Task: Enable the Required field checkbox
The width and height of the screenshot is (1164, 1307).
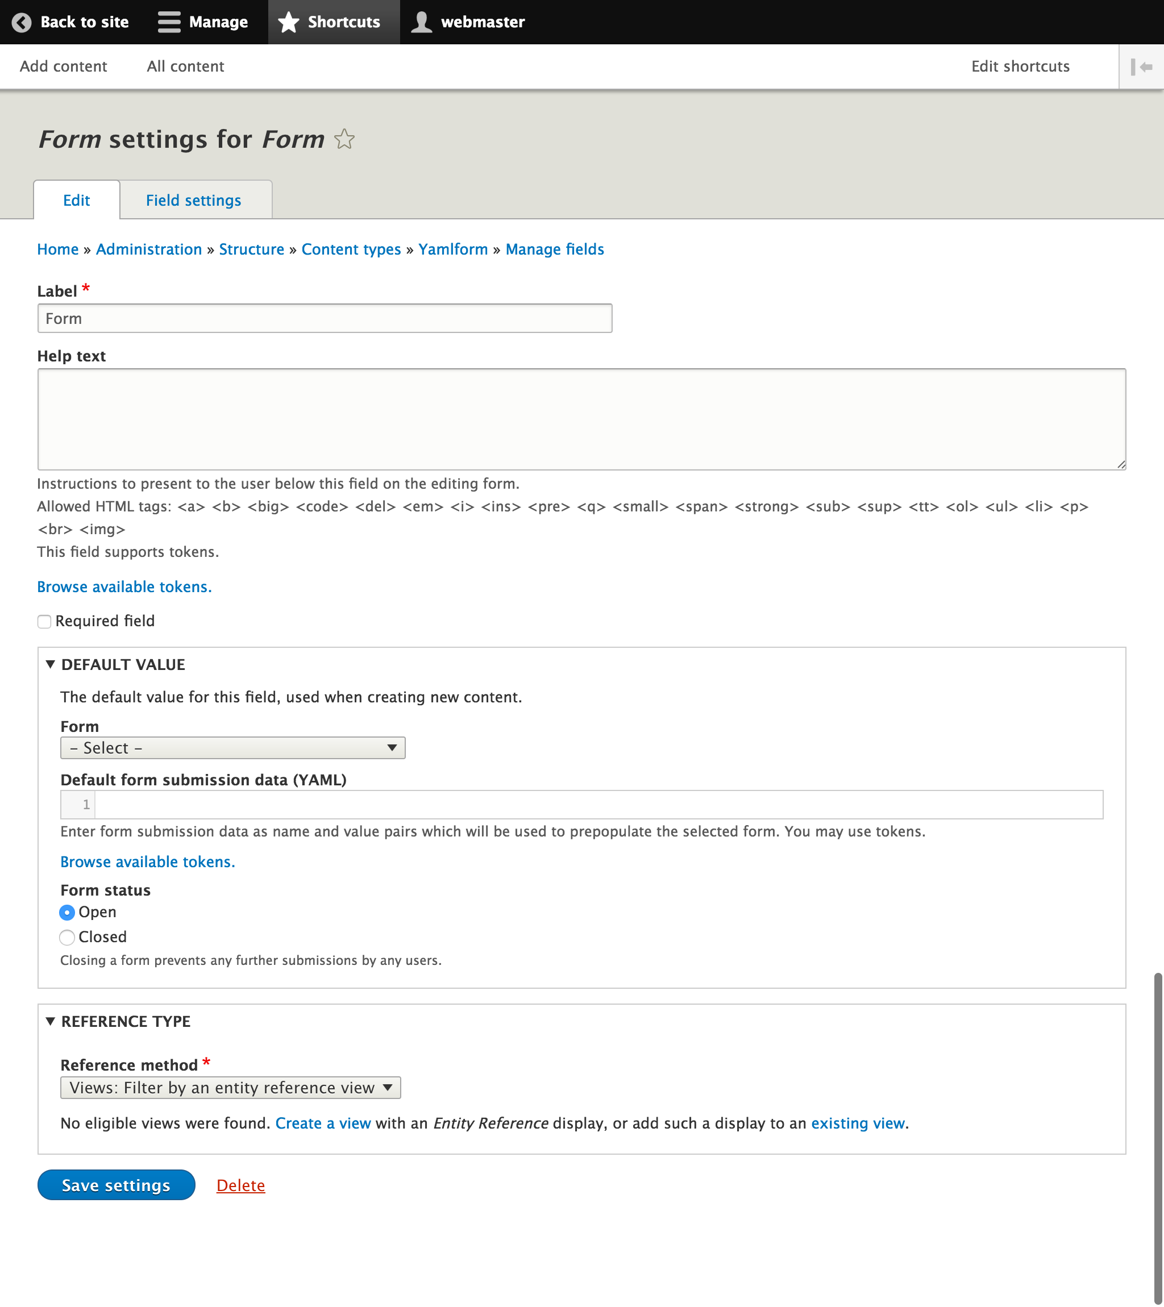Action: click(x=44, y=621)
